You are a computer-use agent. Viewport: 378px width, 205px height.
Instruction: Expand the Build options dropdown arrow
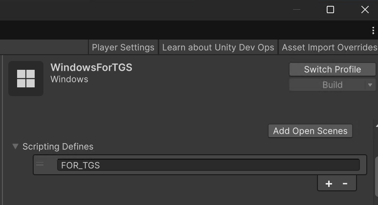pyautogui.click(x=370, y=85)
